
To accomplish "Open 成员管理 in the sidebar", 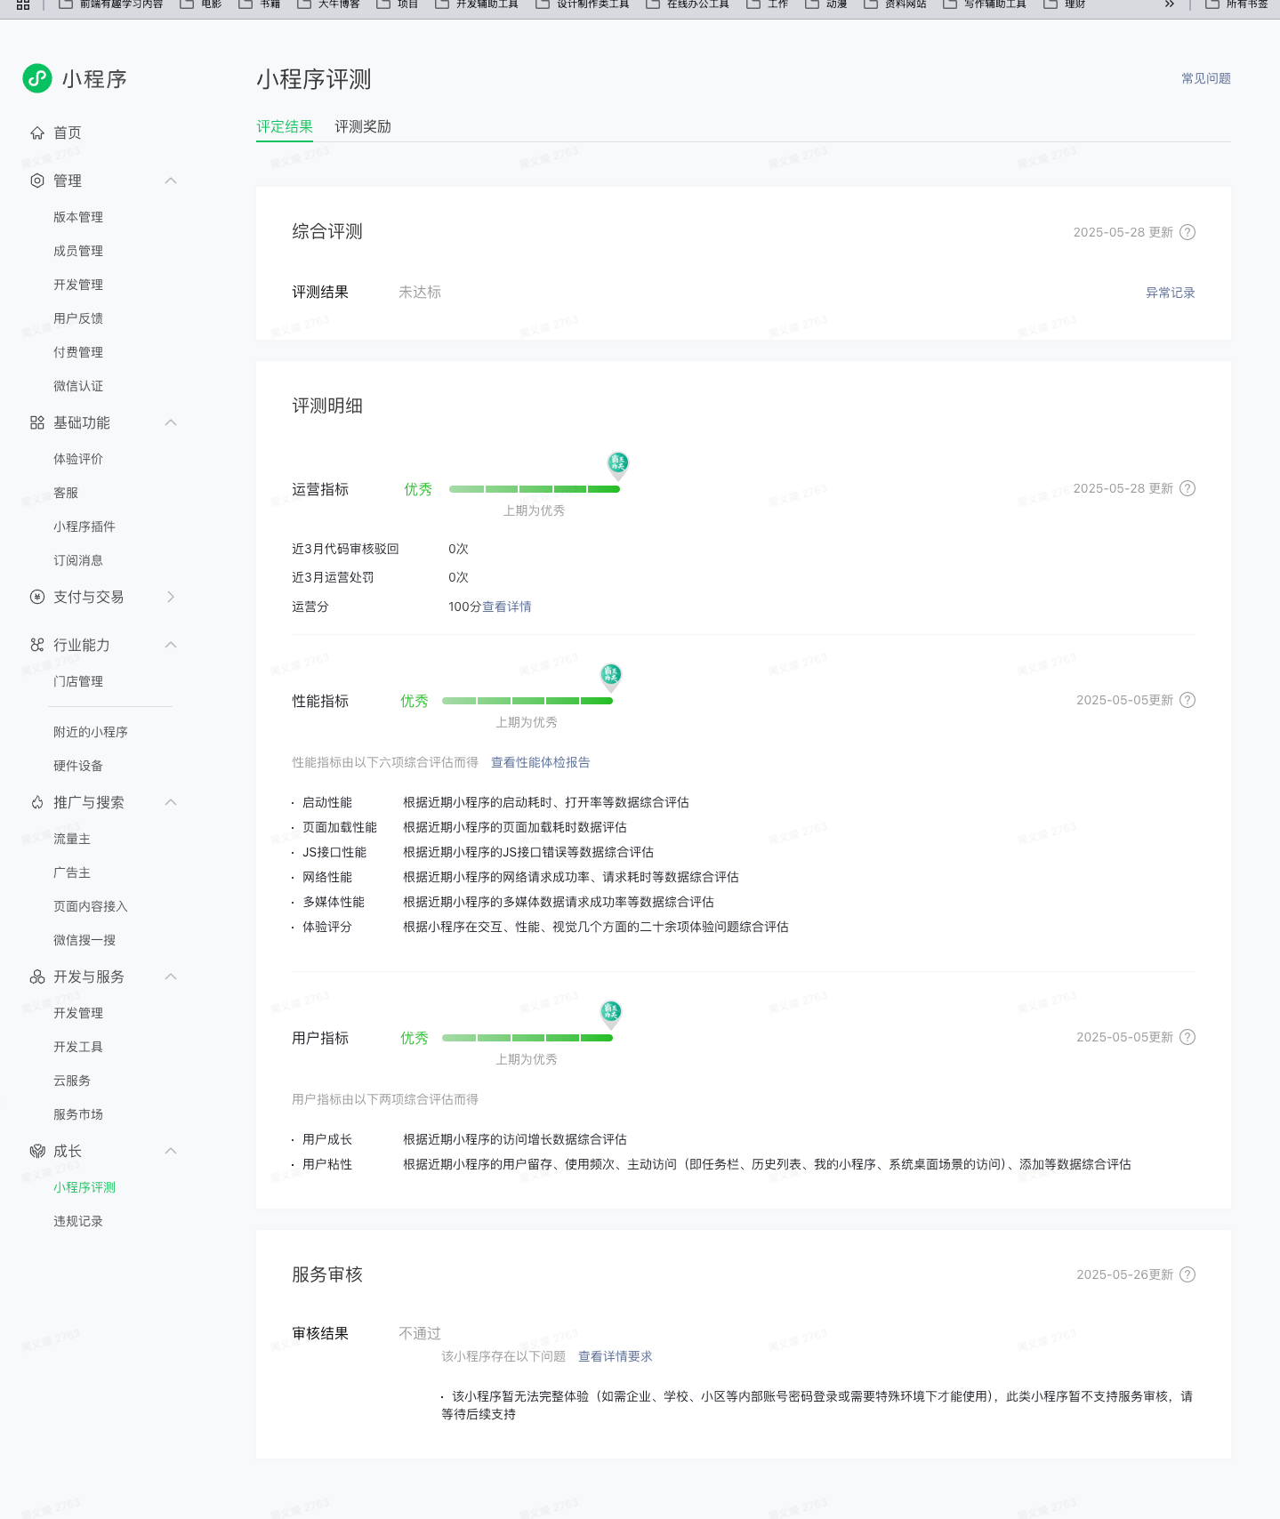I will [x=78, y=251].
